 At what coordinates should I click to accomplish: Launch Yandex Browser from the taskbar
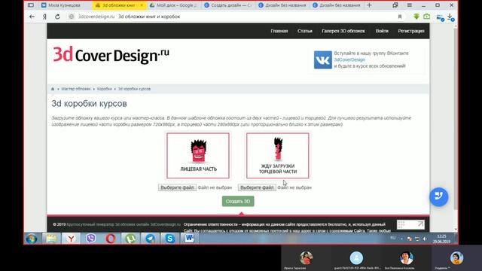coord(71,239)
